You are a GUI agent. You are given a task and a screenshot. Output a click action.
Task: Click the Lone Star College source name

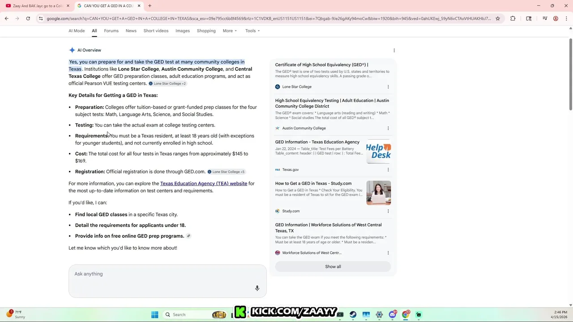click(297, 87)
